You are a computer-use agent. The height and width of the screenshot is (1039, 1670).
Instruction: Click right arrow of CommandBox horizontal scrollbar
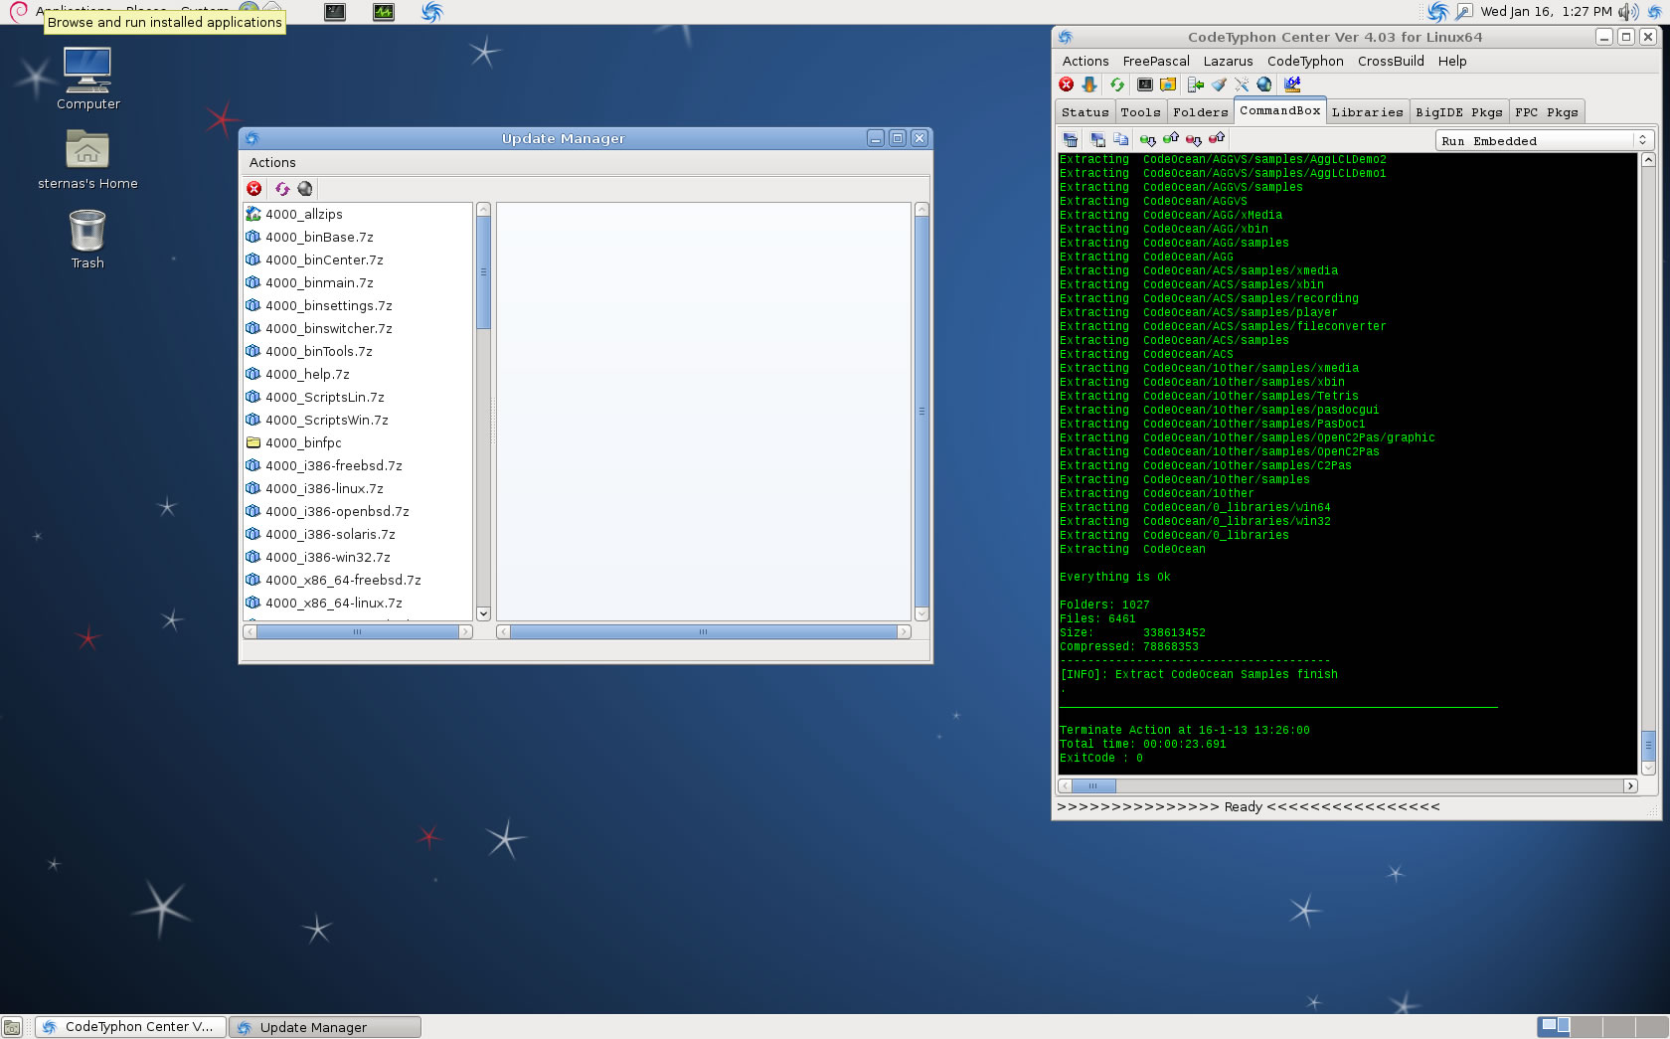pos(1630,785)
